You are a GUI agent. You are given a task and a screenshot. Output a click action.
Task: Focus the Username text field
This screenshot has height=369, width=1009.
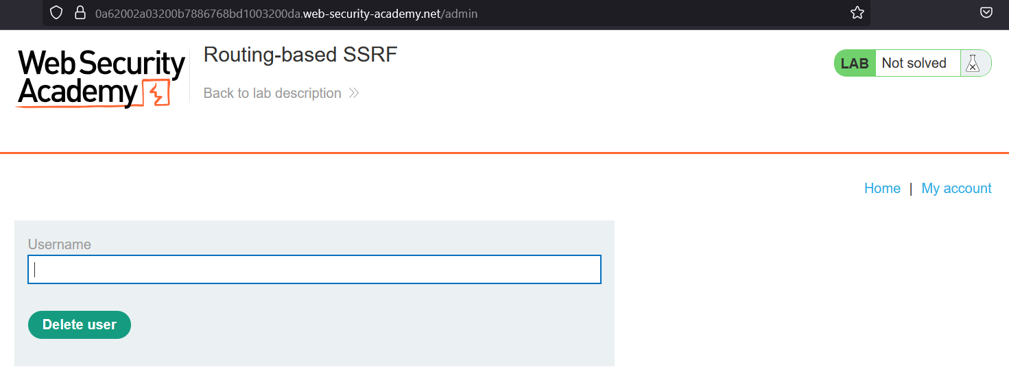point(314,270)
